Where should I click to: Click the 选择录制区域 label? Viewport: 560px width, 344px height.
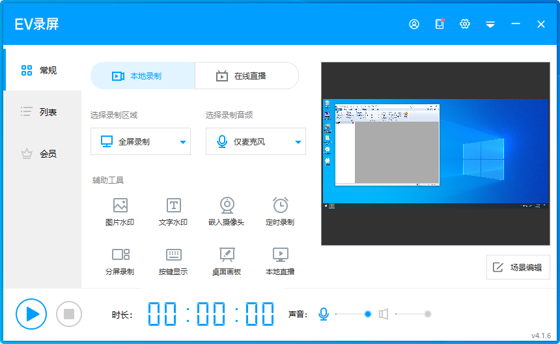(114, 115)
